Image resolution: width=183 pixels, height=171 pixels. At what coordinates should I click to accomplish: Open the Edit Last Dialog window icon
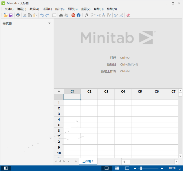[x=54, y=15]
